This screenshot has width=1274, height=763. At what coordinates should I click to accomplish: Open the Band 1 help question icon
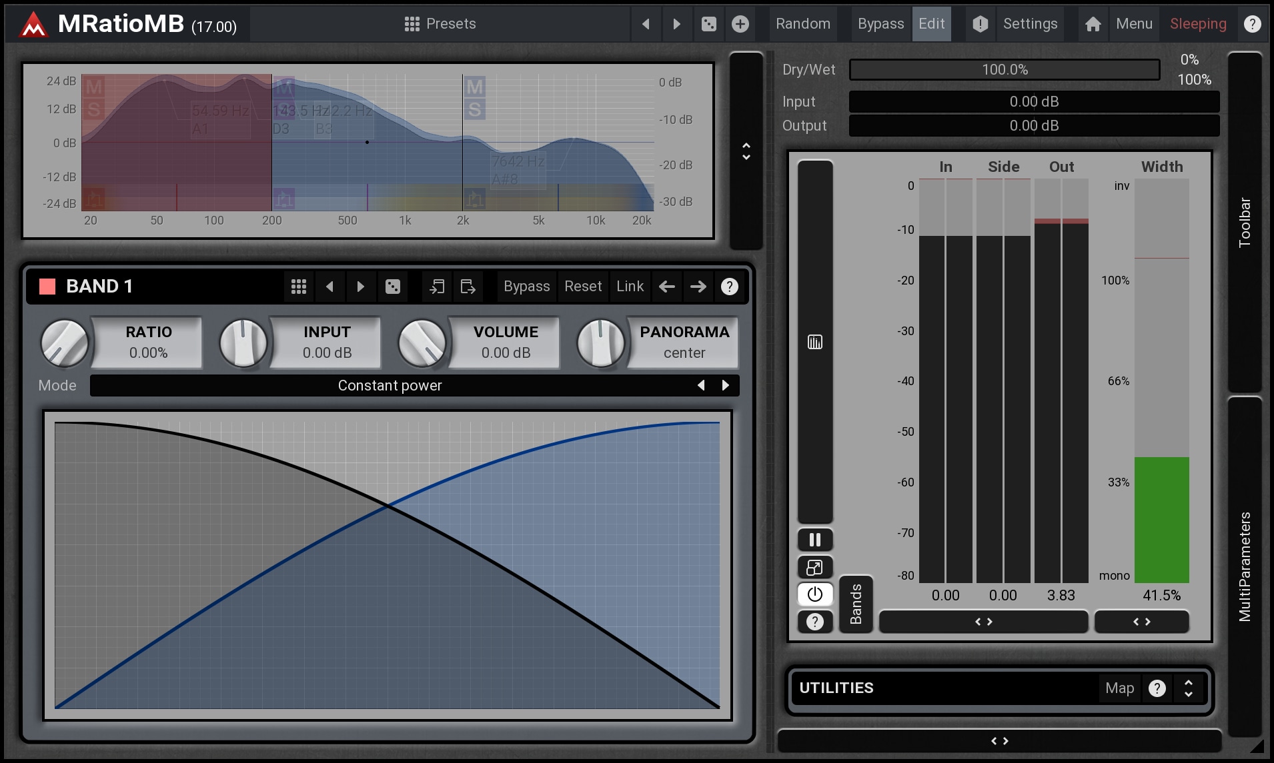point(729,287)
